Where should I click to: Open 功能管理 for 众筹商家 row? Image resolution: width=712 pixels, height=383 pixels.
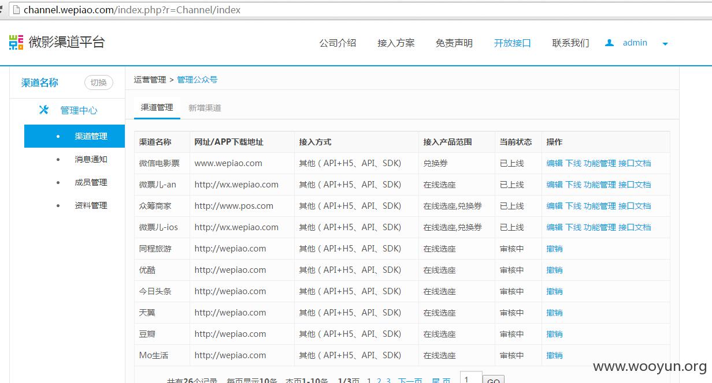pyautogui.click(x=600, y=206)
